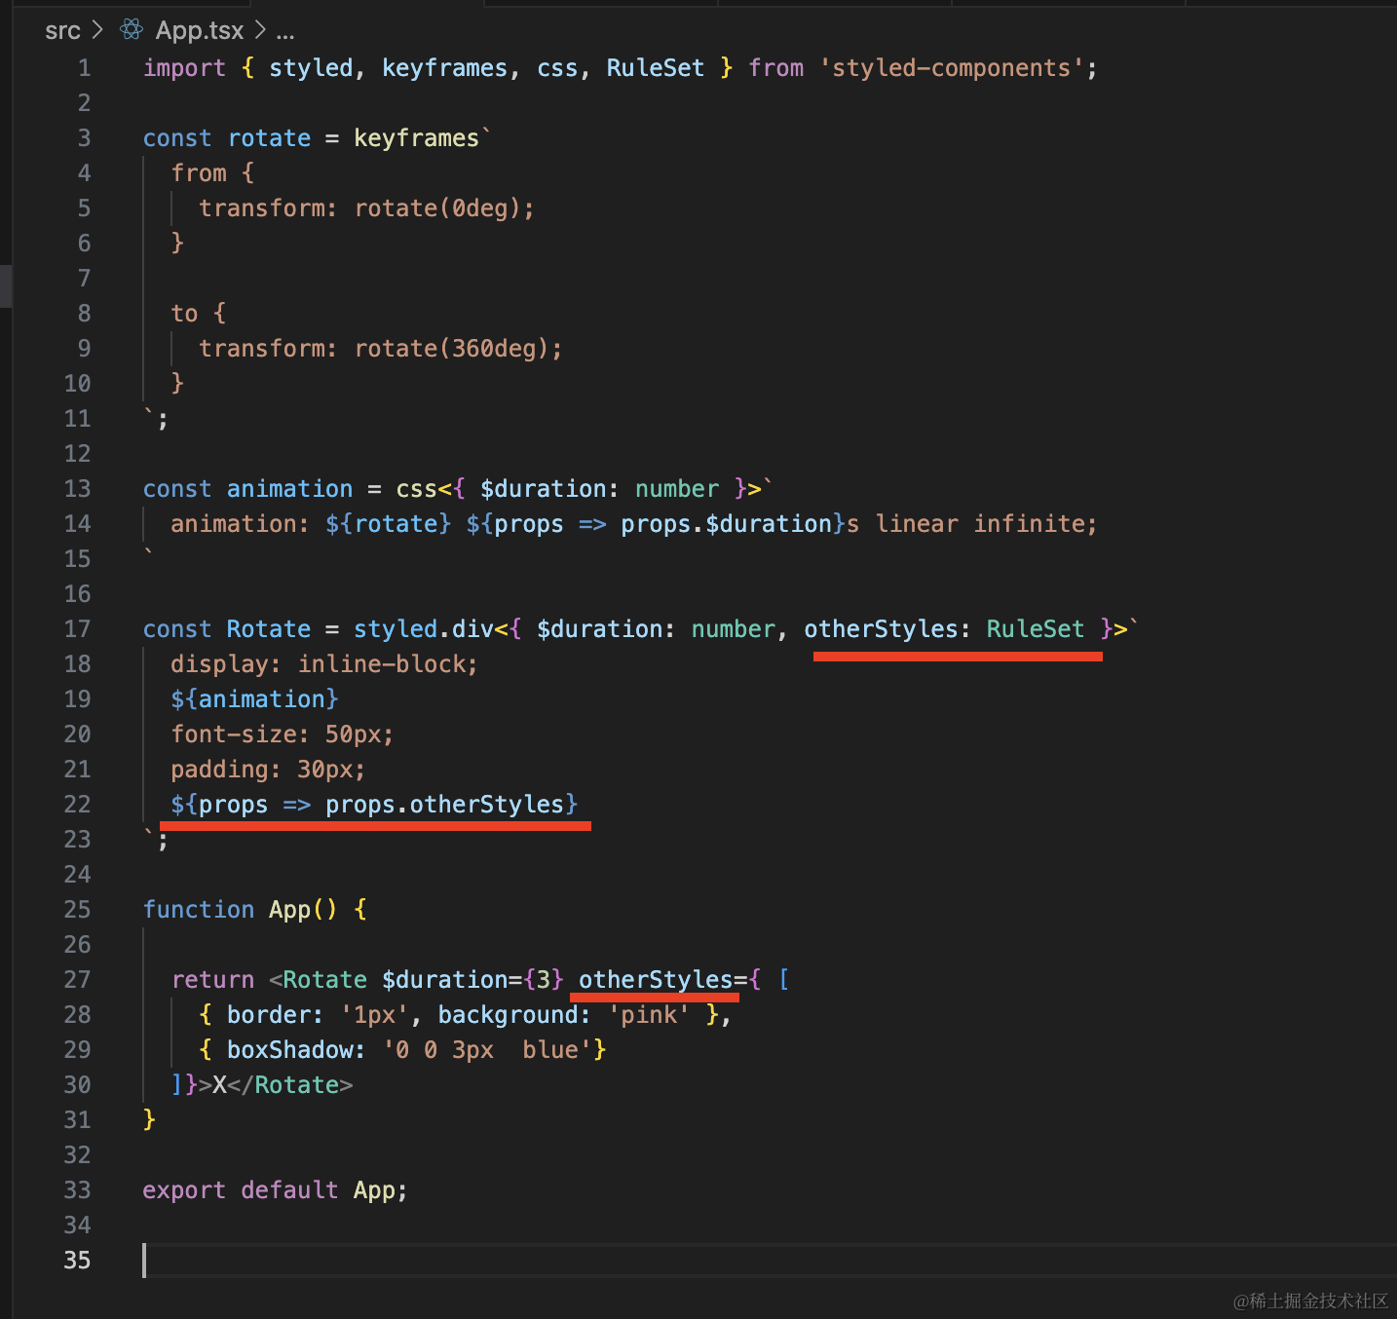1397x1319 pixels.
Task: Click '</Rotate>' closing tag on line 30
Action: [x=289, y=1085]
